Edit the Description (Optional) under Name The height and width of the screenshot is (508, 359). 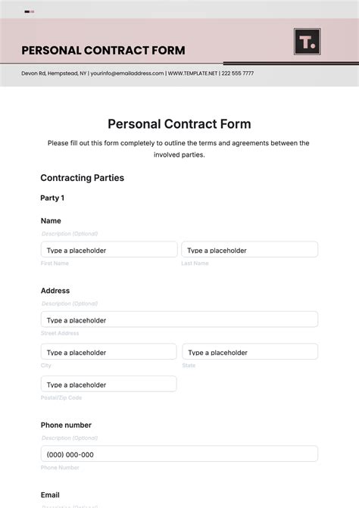tap(70, 234)
